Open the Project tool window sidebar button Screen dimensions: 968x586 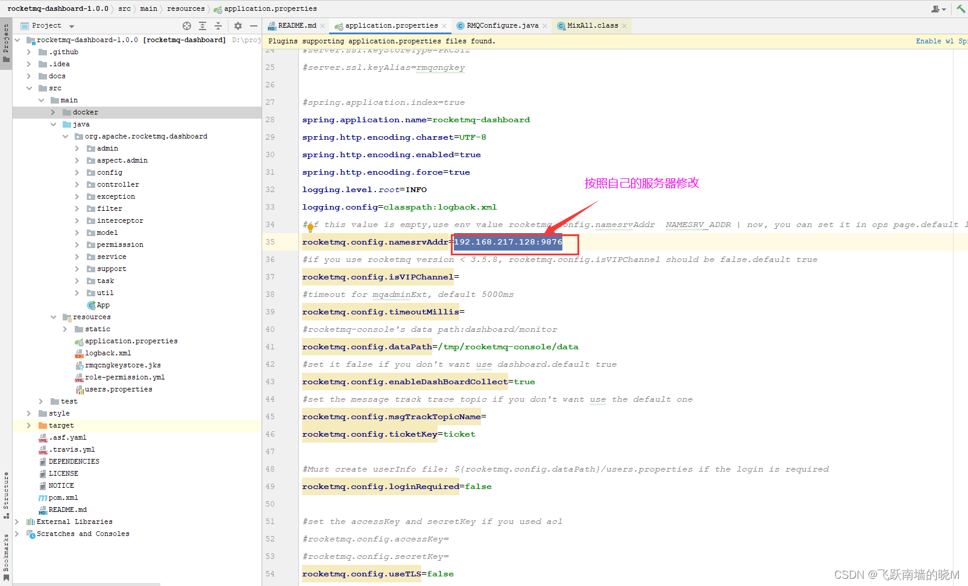point(6,44)
